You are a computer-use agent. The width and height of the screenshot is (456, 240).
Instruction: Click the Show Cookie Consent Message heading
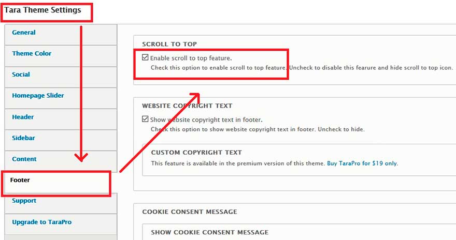coord(209,233)
